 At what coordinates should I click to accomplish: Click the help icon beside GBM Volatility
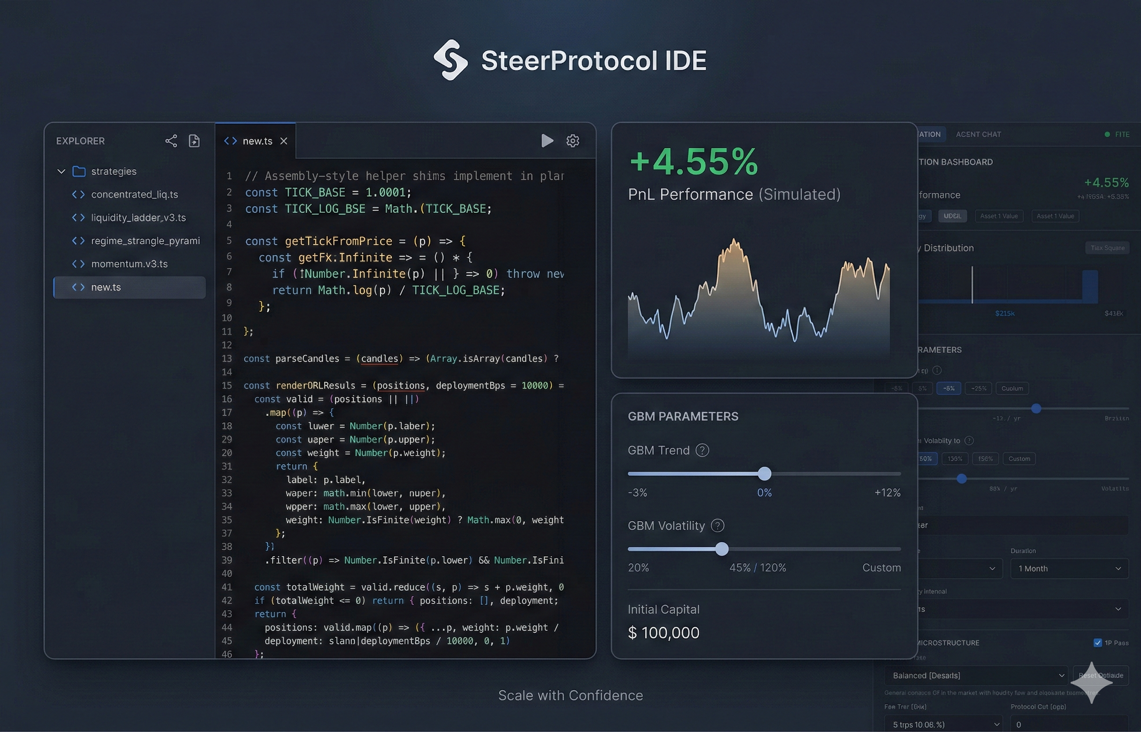click(717, 526)
